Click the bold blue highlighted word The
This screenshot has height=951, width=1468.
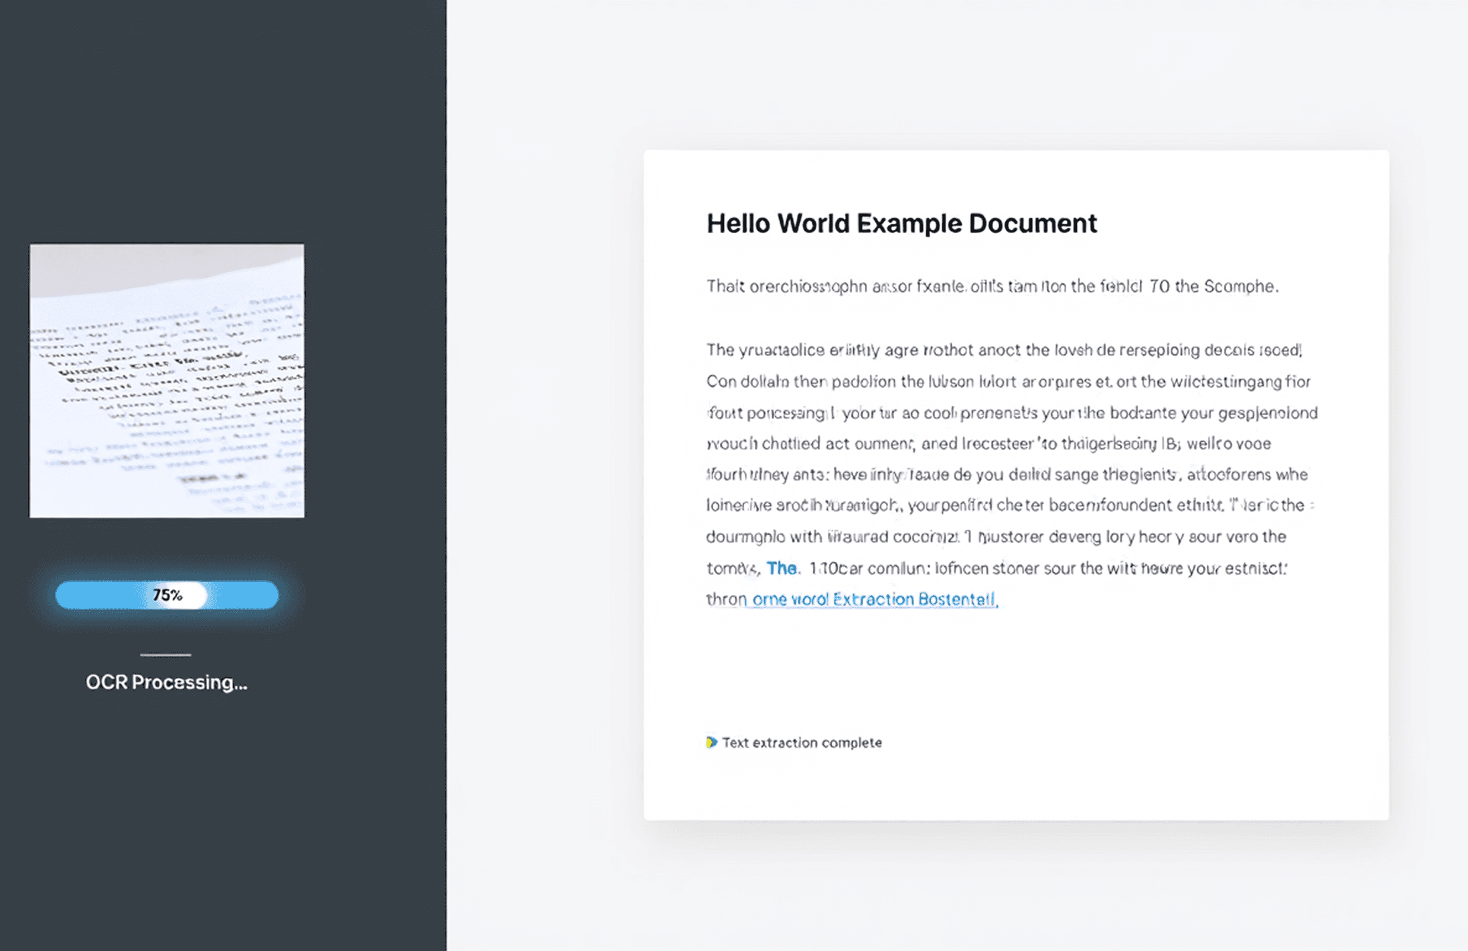781,569
